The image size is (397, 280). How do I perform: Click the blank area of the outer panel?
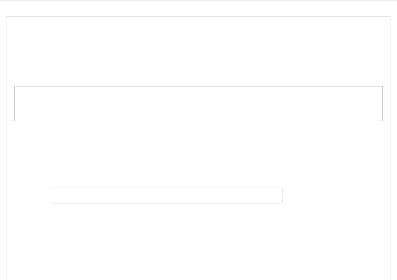tap(198, 237)
